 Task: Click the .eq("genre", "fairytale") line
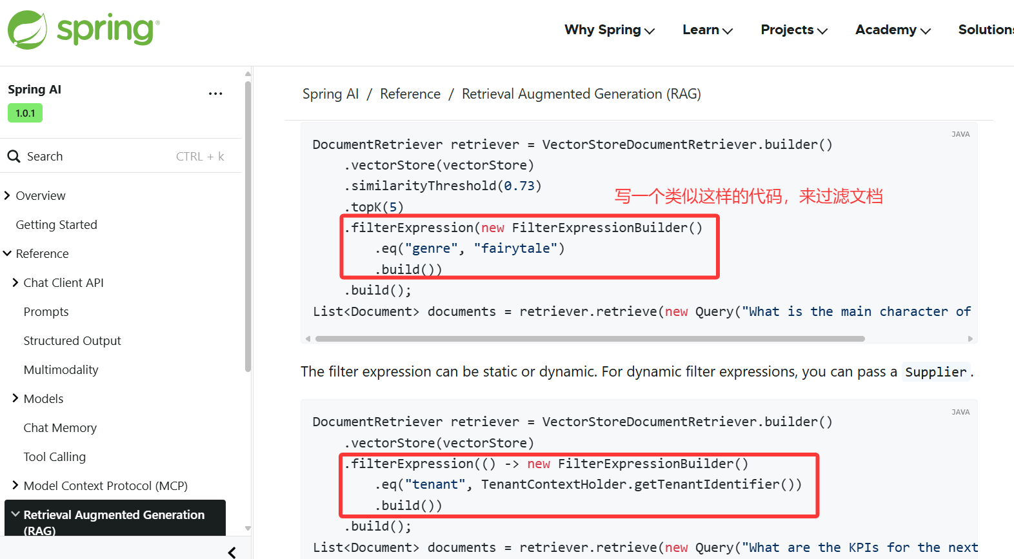coord(470,248)
